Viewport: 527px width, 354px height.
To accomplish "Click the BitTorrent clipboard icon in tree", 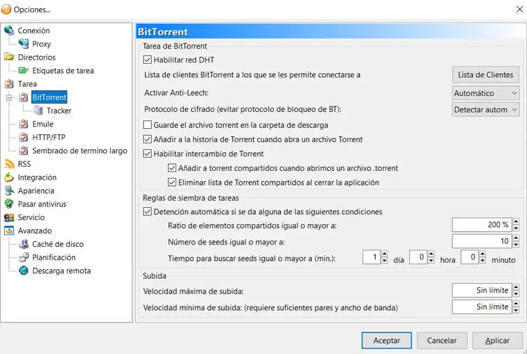I will [x=23, y=97].
